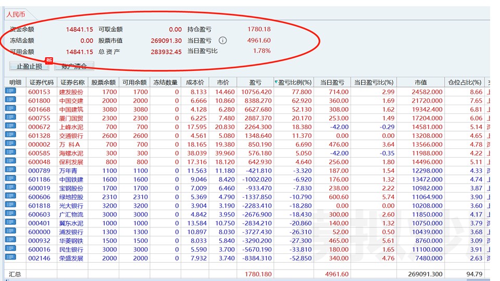This screenshot has width=500, height=281.
Task: Open detail icon for 厦门国贸 row
Action: (10, 117)
